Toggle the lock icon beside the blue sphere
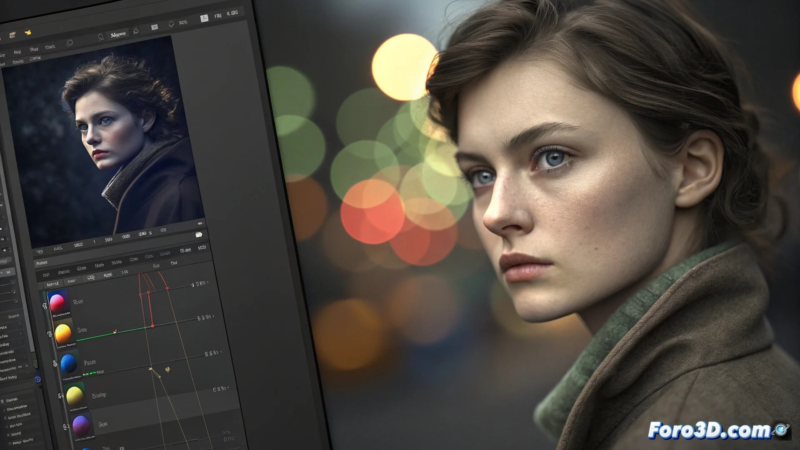This screenshot has height=450, width=800. coord(55,363)
